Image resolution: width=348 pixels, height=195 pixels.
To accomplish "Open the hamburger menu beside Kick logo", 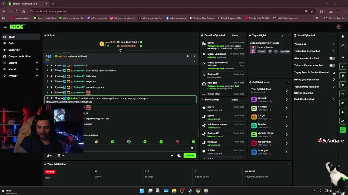I will pos(5,27).
